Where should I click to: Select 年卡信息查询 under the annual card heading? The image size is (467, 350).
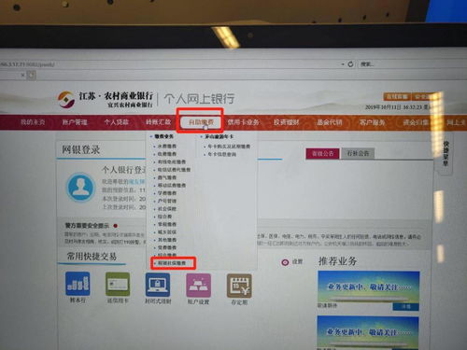coord(222,154)
